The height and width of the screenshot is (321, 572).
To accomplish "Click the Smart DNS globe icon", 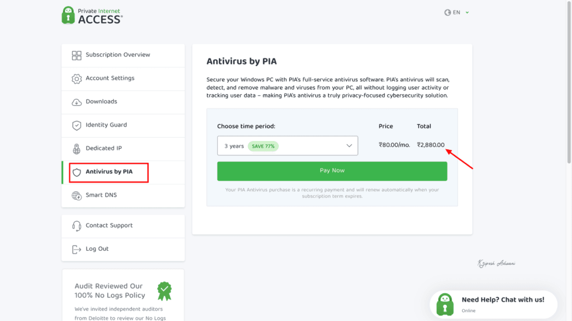I will pyautogui.click(x=77, y=196).
